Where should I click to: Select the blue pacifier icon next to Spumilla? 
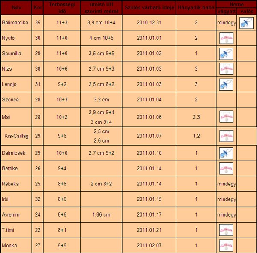click(226, 54)
